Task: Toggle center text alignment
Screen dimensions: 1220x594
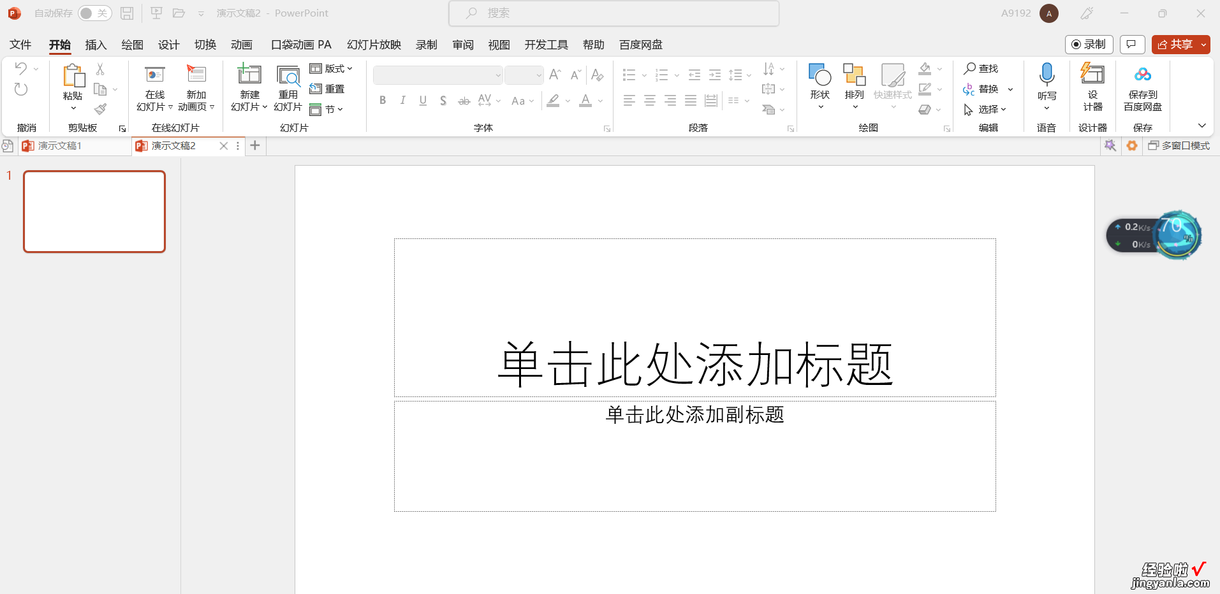Action: [650, 100]
